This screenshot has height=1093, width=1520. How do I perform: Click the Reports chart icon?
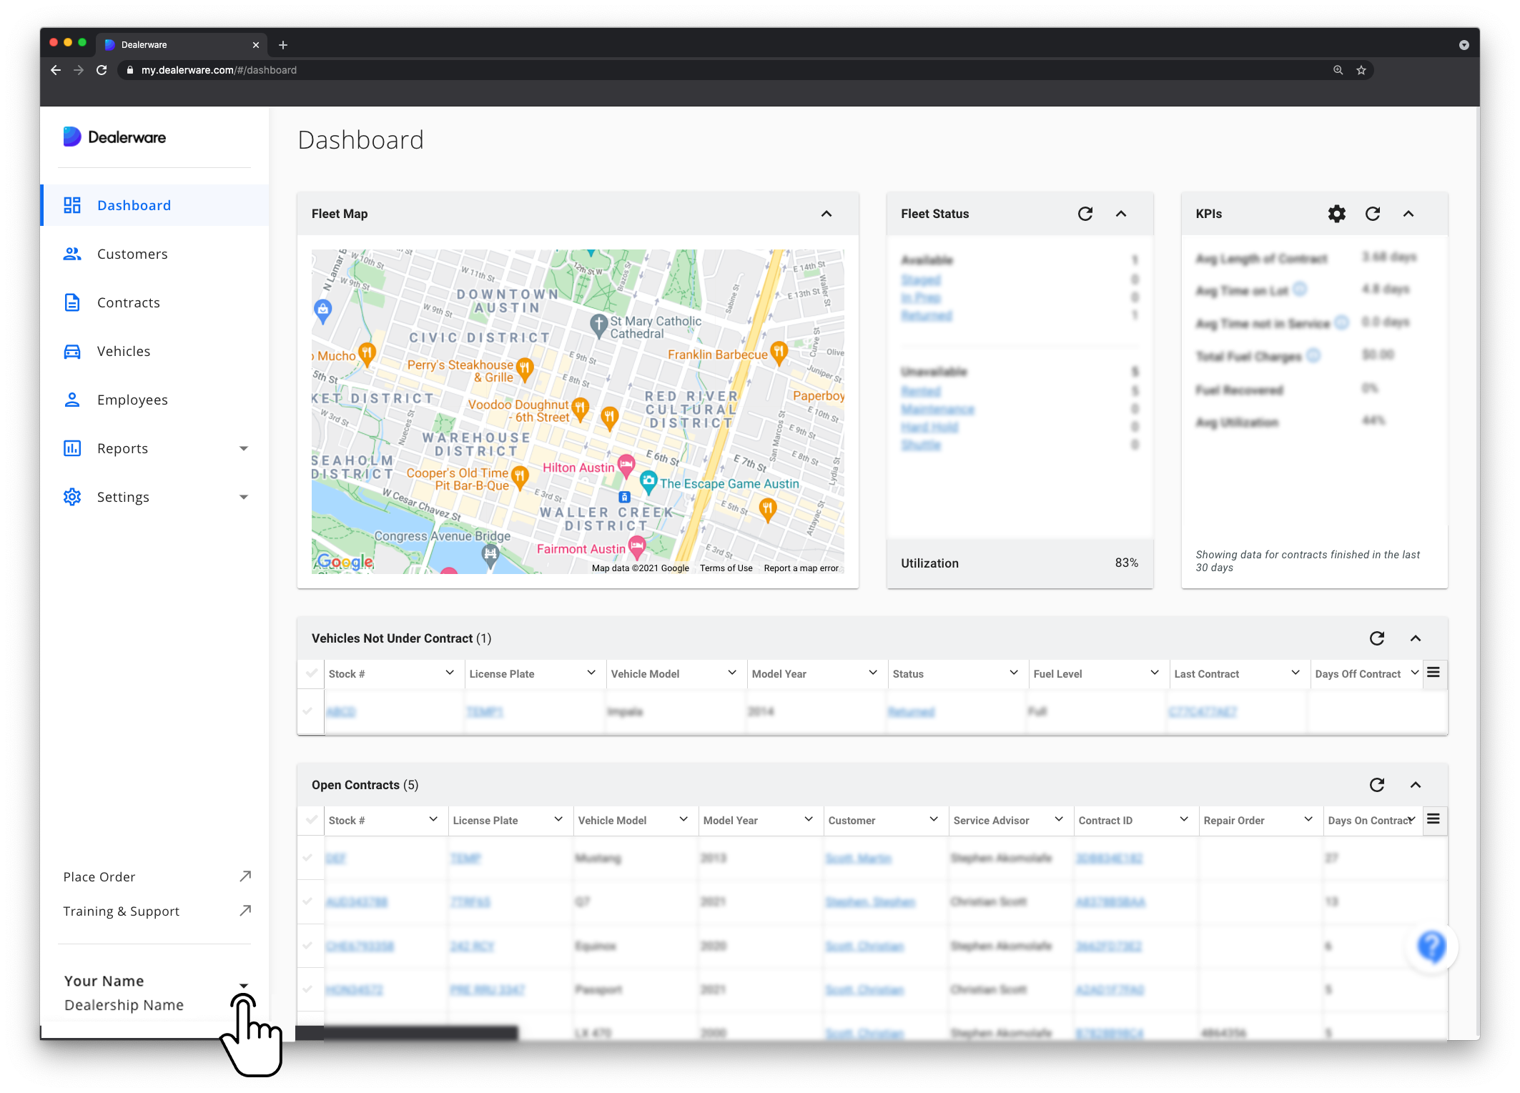click(x=72, y=448)
